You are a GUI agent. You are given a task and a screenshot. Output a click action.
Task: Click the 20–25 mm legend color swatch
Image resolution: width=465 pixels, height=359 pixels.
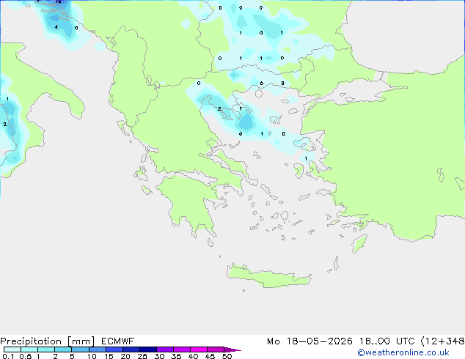[131, 349]
